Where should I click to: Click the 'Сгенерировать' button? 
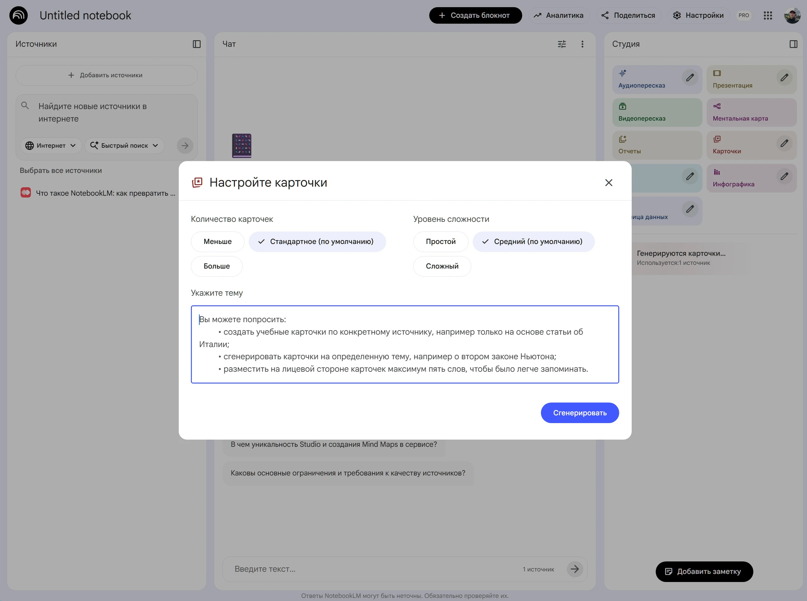(579, 413)
